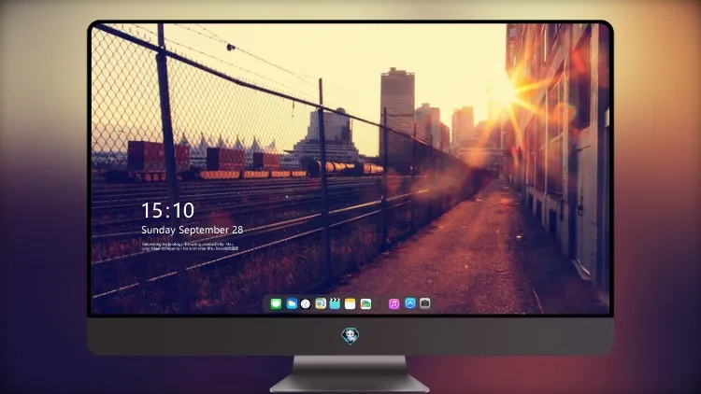Open the Clock app in dock

[x=306, y=303]
